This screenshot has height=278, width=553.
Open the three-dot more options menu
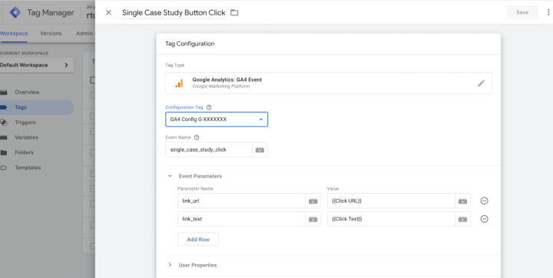[x=548, y=12]
